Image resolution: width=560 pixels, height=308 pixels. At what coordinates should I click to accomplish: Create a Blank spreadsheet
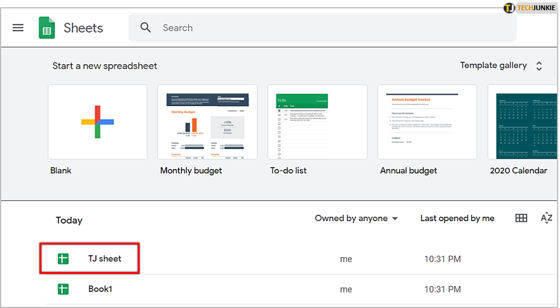coord(98,122)
